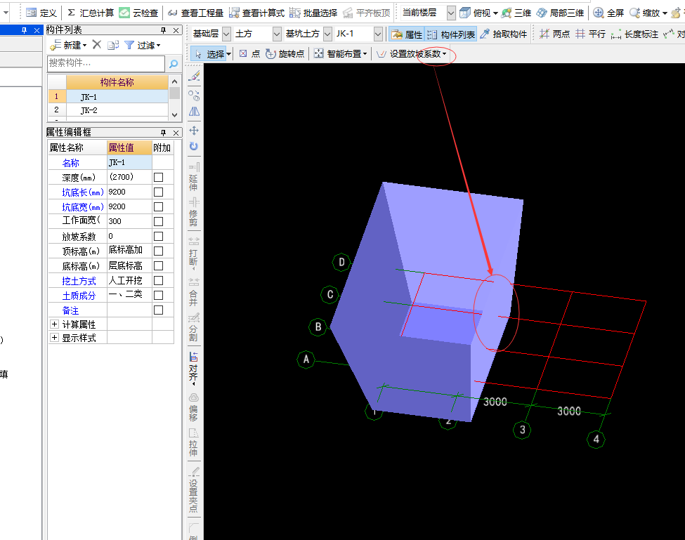Select 平行 parallel axis tool
685x540 pixels.
click(x=591, y=34)
